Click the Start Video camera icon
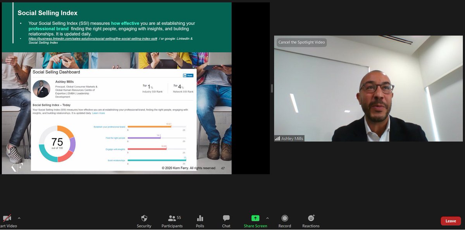Image resolution: width=465 pixels, height=231 pixels. pos(7,218)
